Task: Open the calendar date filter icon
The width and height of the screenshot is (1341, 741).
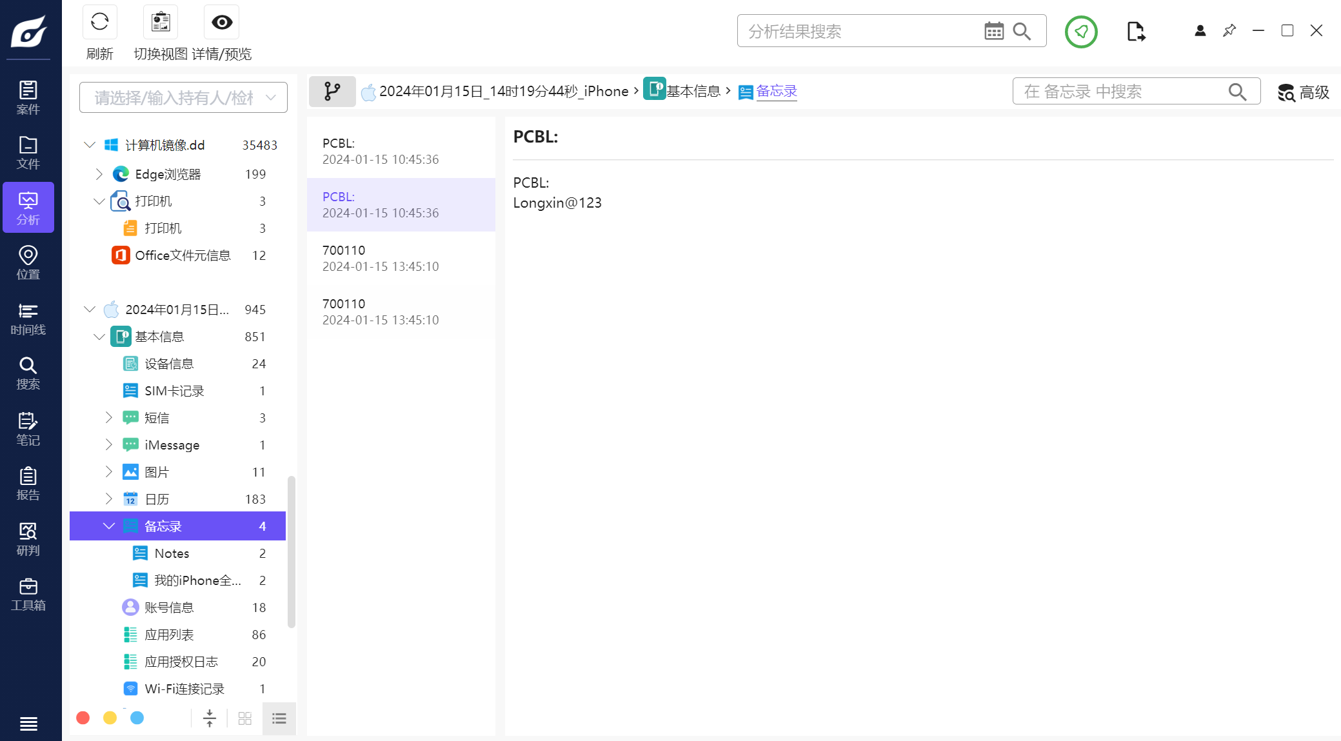Action: (993, 31)
